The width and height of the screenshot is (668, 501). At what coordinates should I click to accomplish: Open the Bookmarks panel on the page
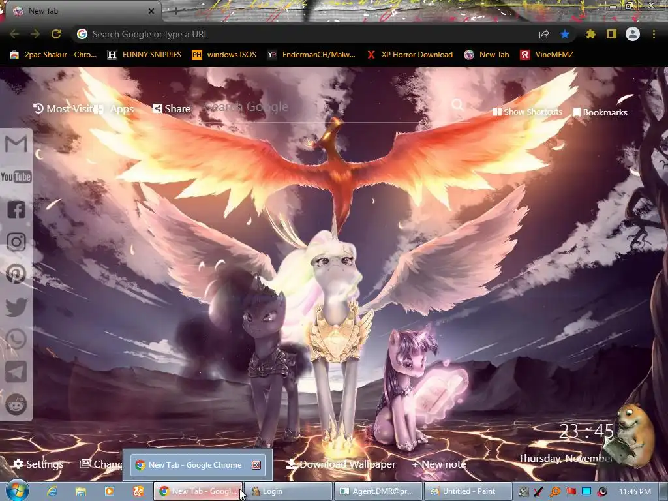click(x=601, y=112)
